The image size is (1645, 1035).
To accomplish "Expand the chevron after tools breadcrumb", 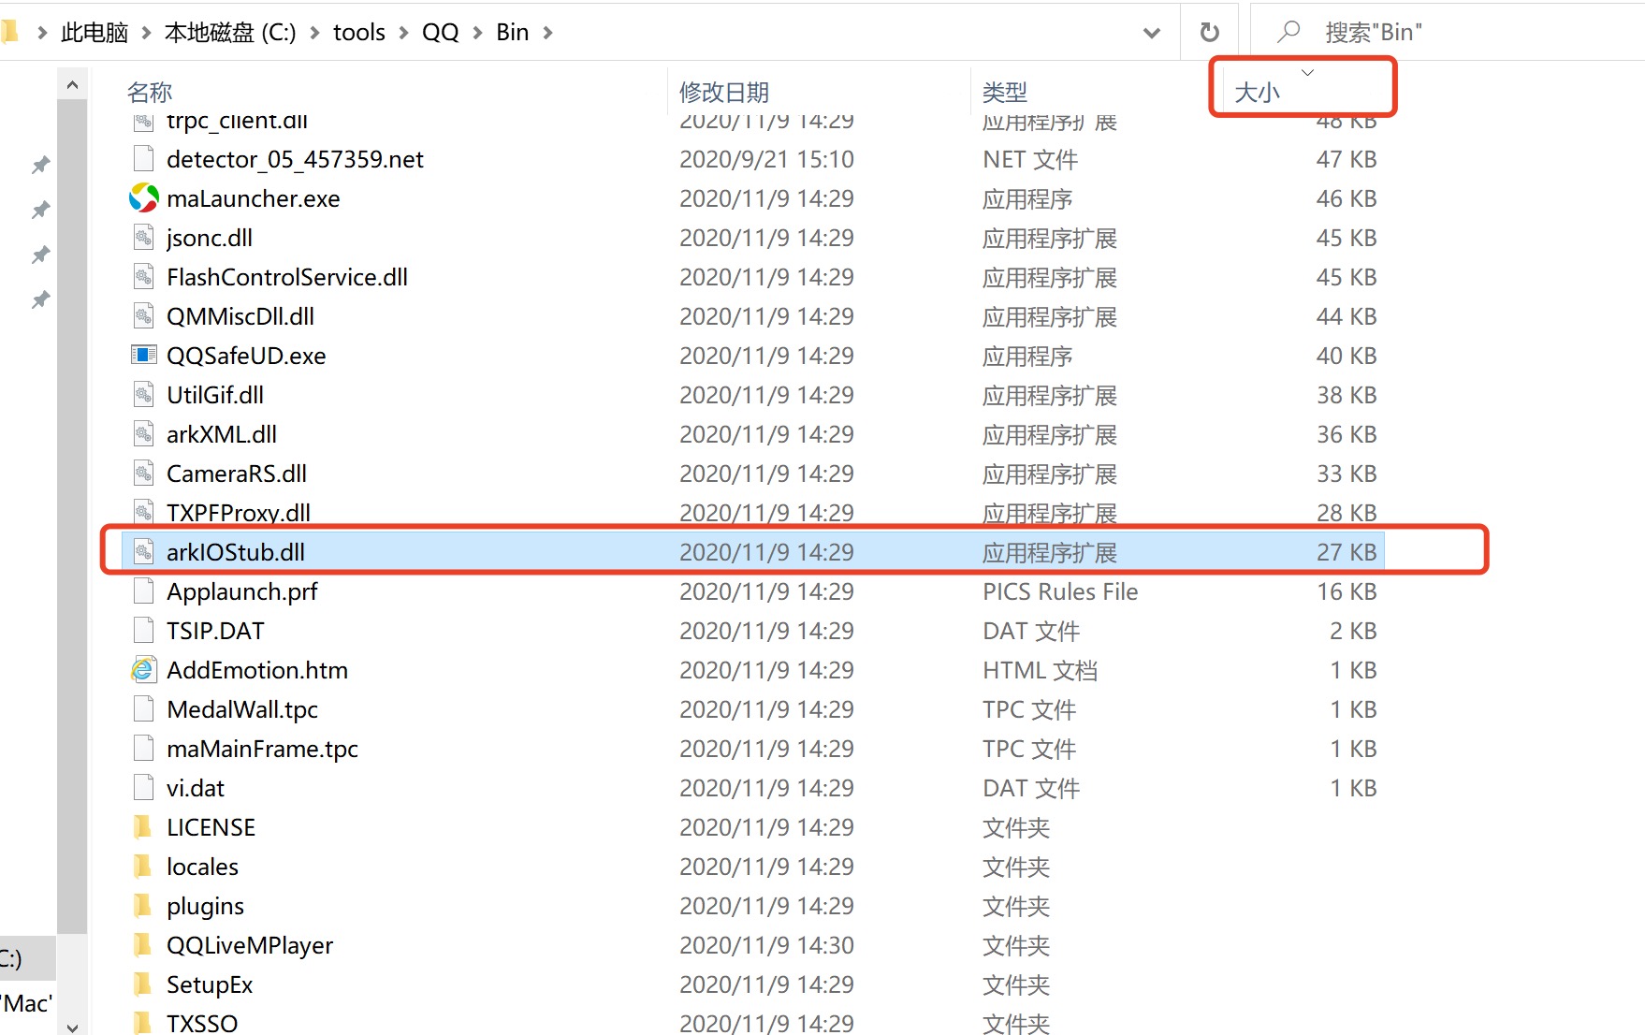I will [403, 33].
